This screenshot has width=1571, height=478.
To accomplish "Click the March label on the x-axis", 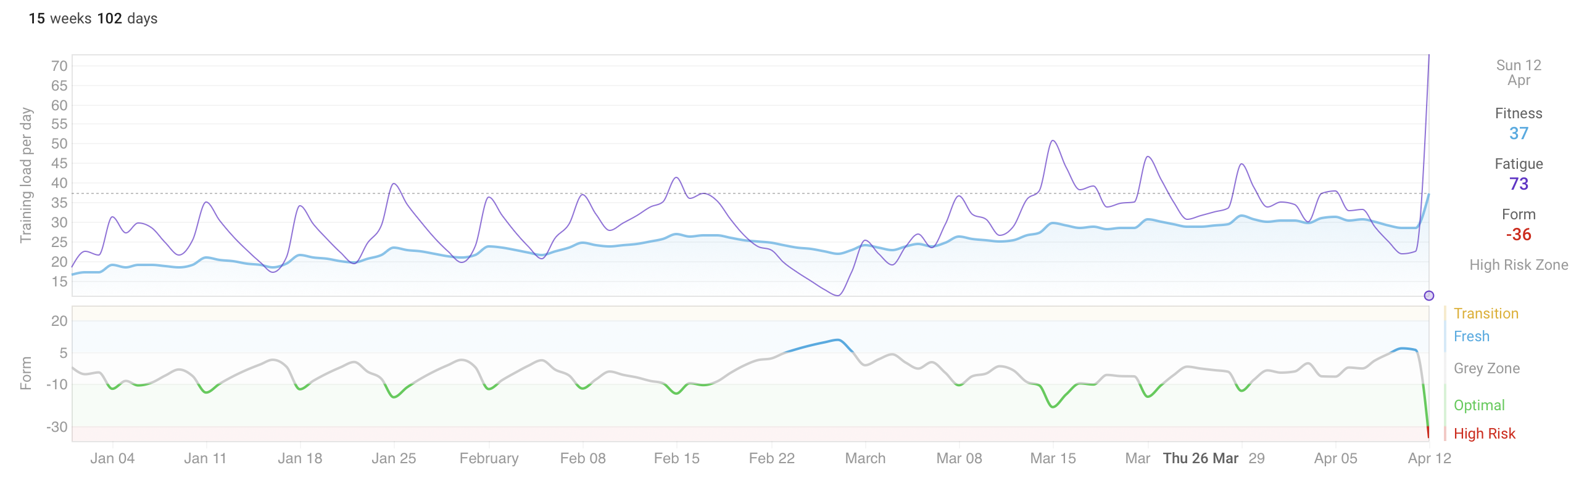I will point(865,458).
